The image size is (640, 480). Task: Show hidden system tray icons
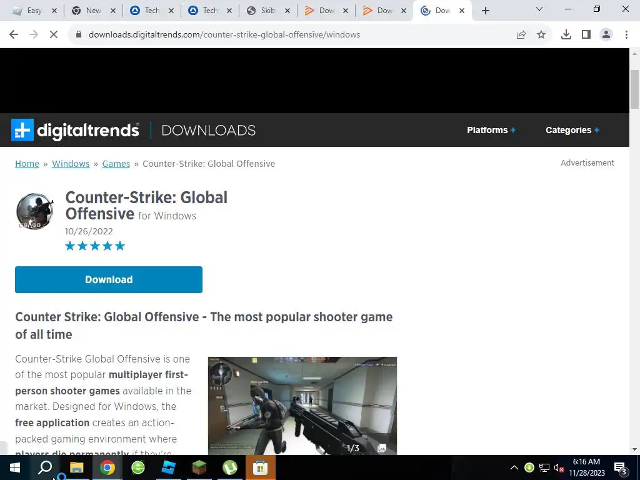514,467
